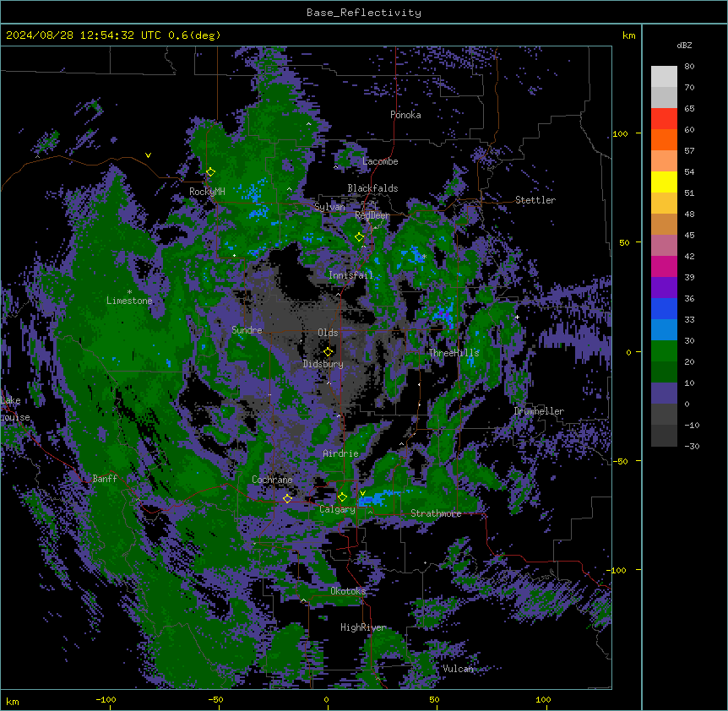Click the royal blue legend swatch below 36
The width and height of the screenshot is (728, 711).
click(x=664, y=308)
